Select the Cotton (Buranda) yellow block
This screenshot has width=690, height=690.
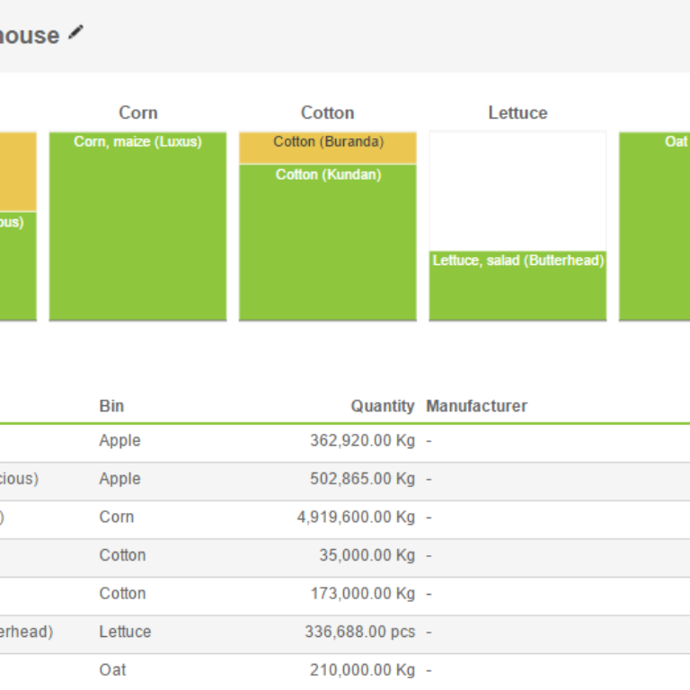(328, 148)
